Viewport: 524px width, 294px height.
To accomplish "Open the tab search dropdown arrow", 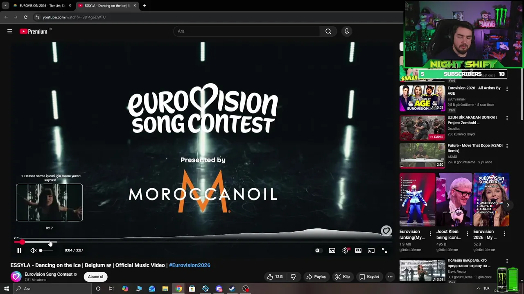I will point(5,6).
